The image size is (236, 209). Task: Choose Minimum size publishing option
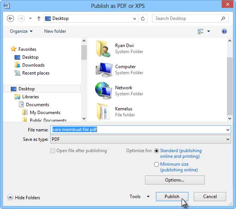pos(157,164)
